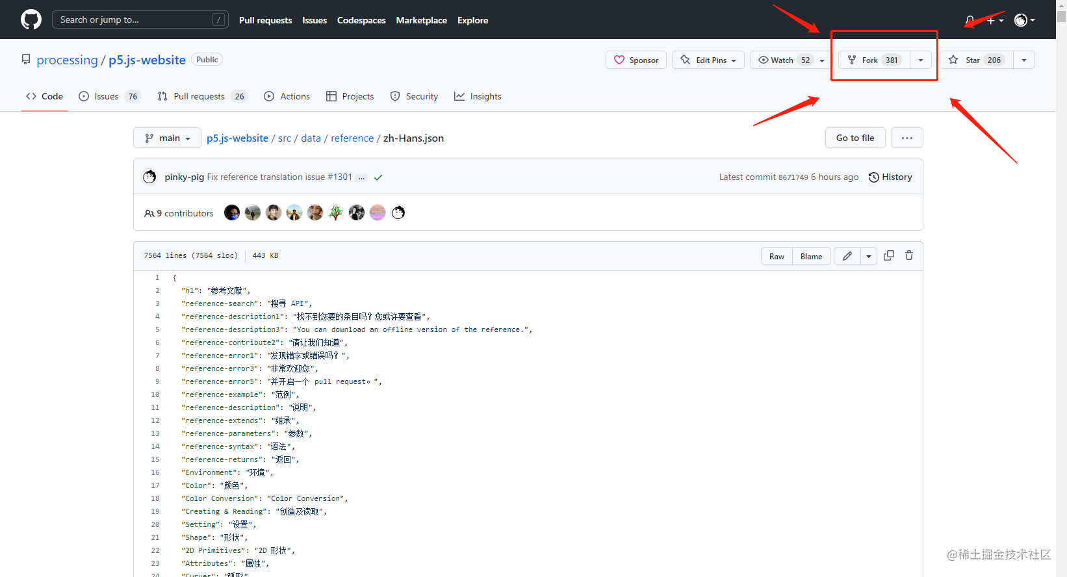Open Codespaces in top navigation
Image resolution: width=1067 pixels, height=577 pixels.
click(x=361, y=20)
